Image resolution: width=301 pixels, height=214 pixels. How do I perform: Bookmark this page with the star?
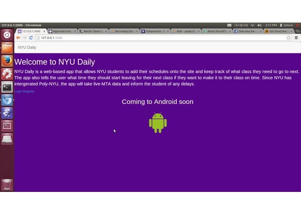[x=288, y=38]
